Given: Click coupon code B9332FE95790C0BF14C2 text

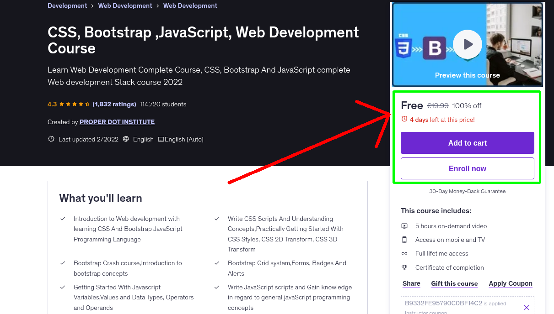Looking at the screenshot, I should 443,303.
